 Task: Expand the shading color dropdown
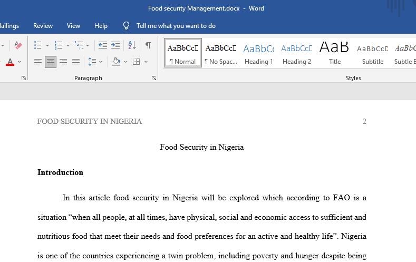125,62
